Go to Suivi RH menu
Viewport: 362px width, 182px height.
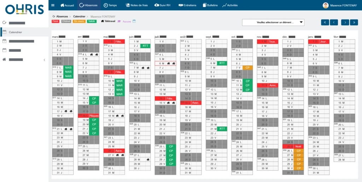coord(163,5)
